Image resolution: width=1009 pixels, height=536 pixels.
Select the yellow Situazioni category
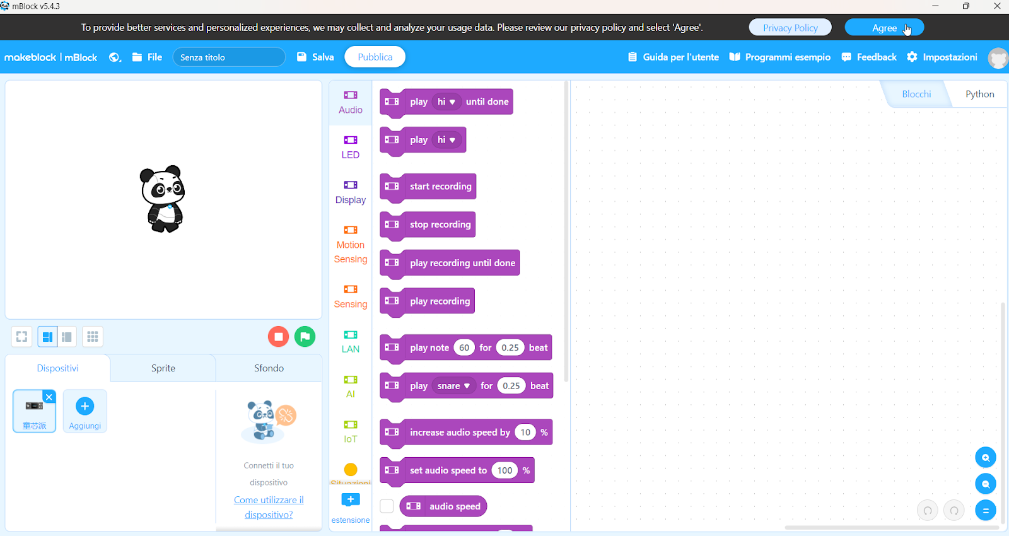click(351, 473)
